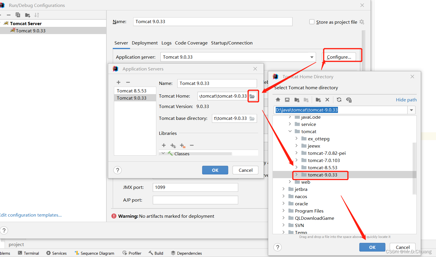The image size is (436, 257).
Task: Open project file storage settings gear
Action: [x=362, y=22]
